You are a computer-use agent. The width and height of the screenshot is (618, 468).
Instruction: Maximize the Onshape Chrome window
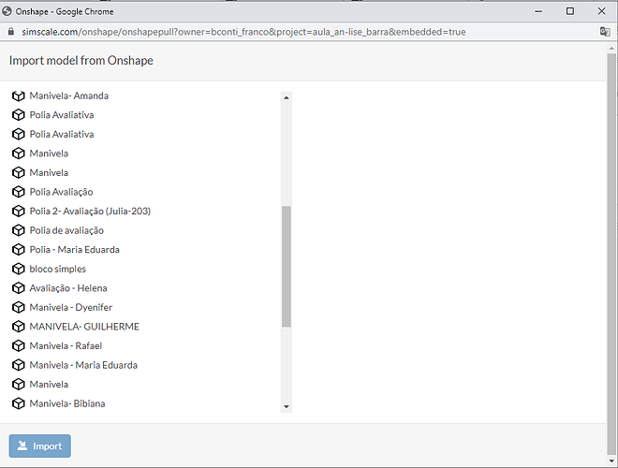click(570, 11)
